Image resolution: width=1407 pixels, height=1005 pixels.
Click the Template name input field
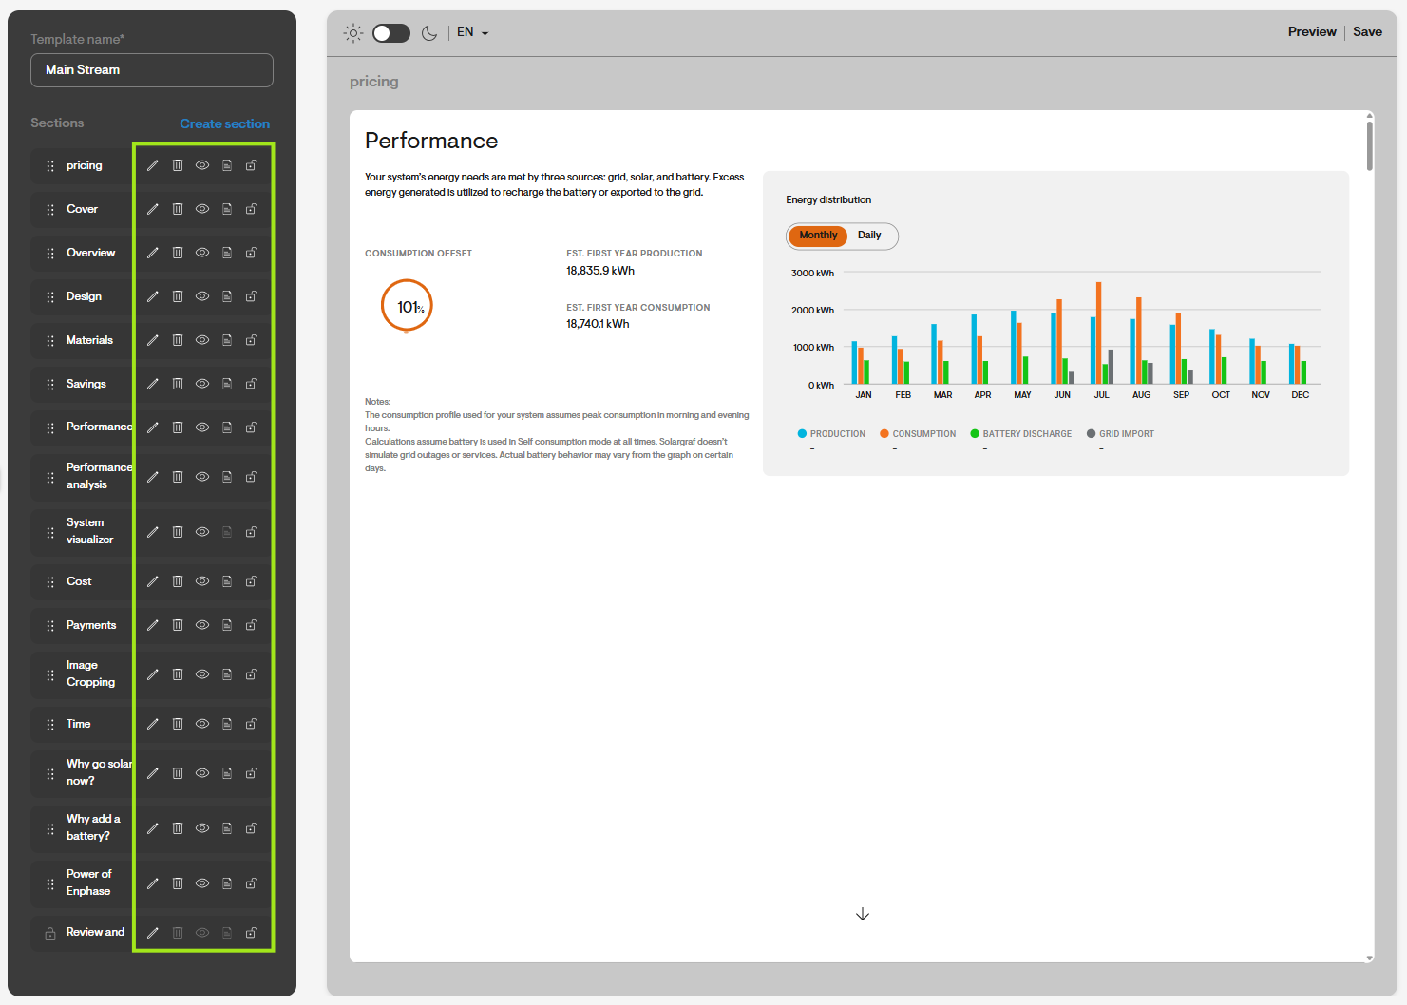pyautogui.click(x=152, y=70)
